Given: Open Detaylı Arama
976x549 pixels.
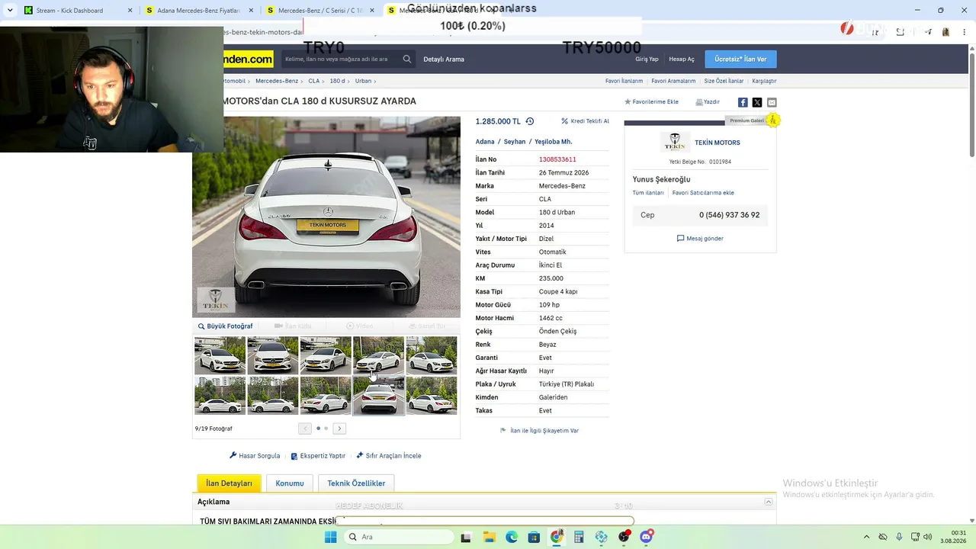Looking at the screenshot, I should (x=444, y=59).
